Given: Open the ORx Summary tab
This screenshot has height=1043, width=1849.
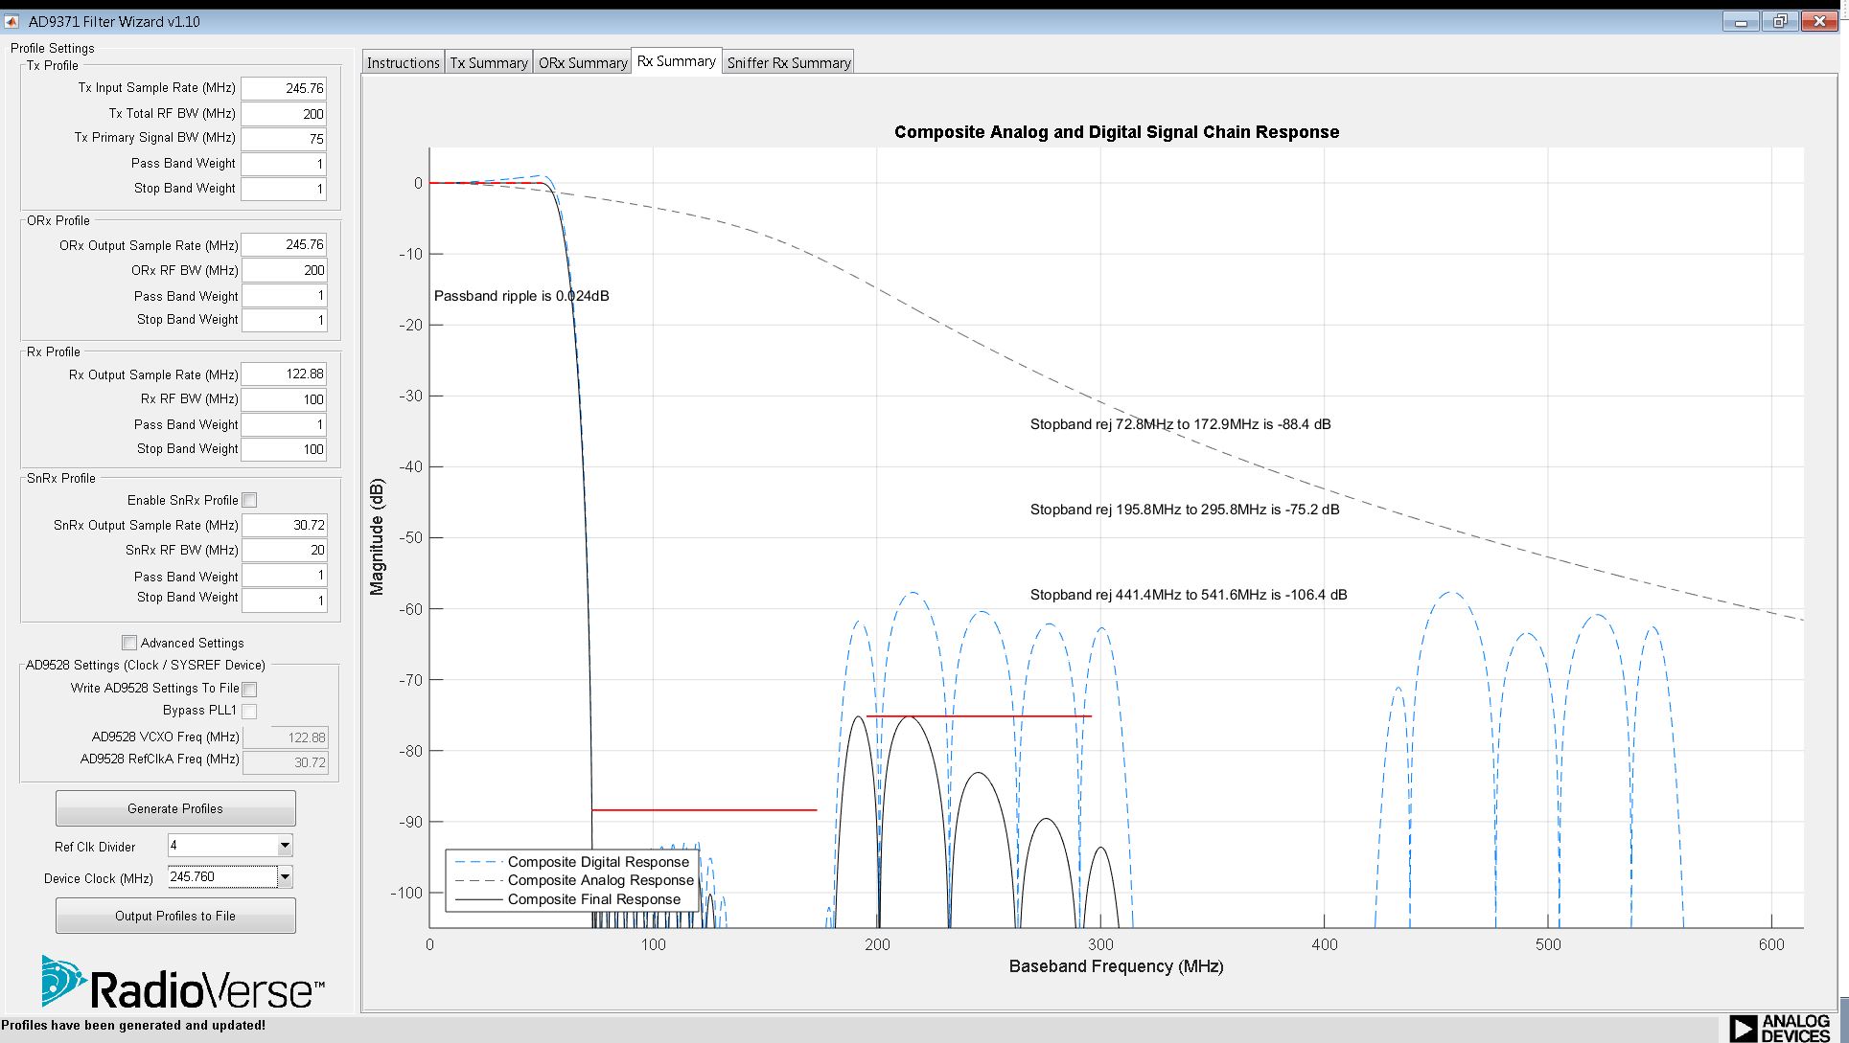Looking at the screenshot, I should click(x=582, y=63).
